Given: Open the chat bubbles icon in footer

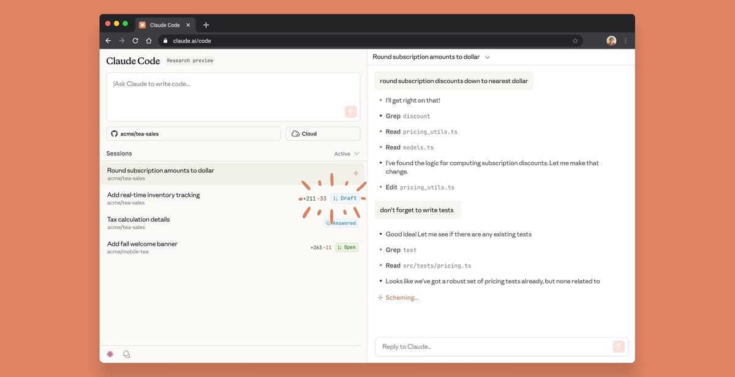Looking at the screenshot, I should pos(127,354).
